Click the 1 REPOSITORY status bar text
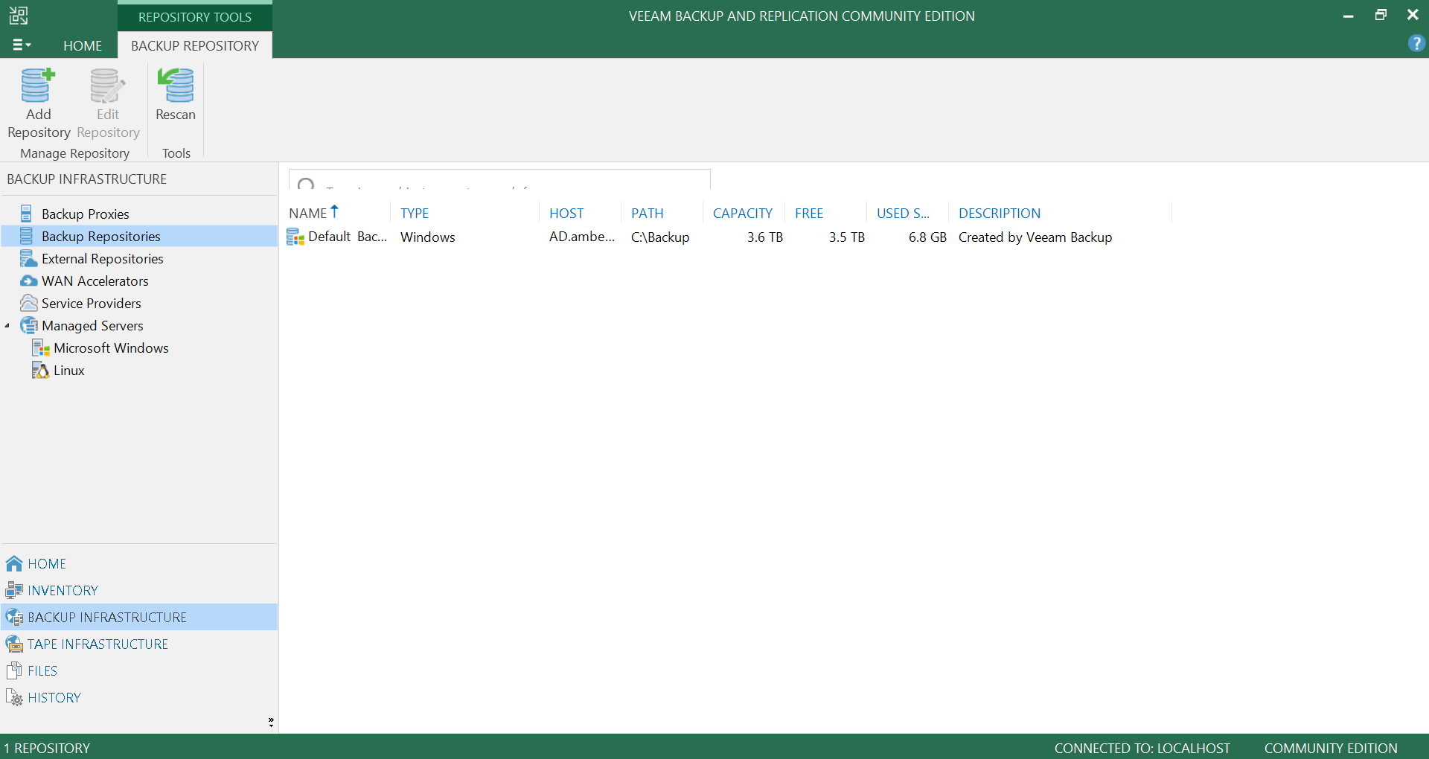This screenshot has width=1429, height=759. pyautogui.click(x=47, y=748)
